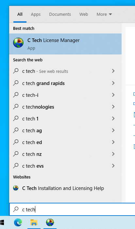Click globe icon beside Installation and Licensing Help
Screen dimensions: 135x229
(16, 188)
